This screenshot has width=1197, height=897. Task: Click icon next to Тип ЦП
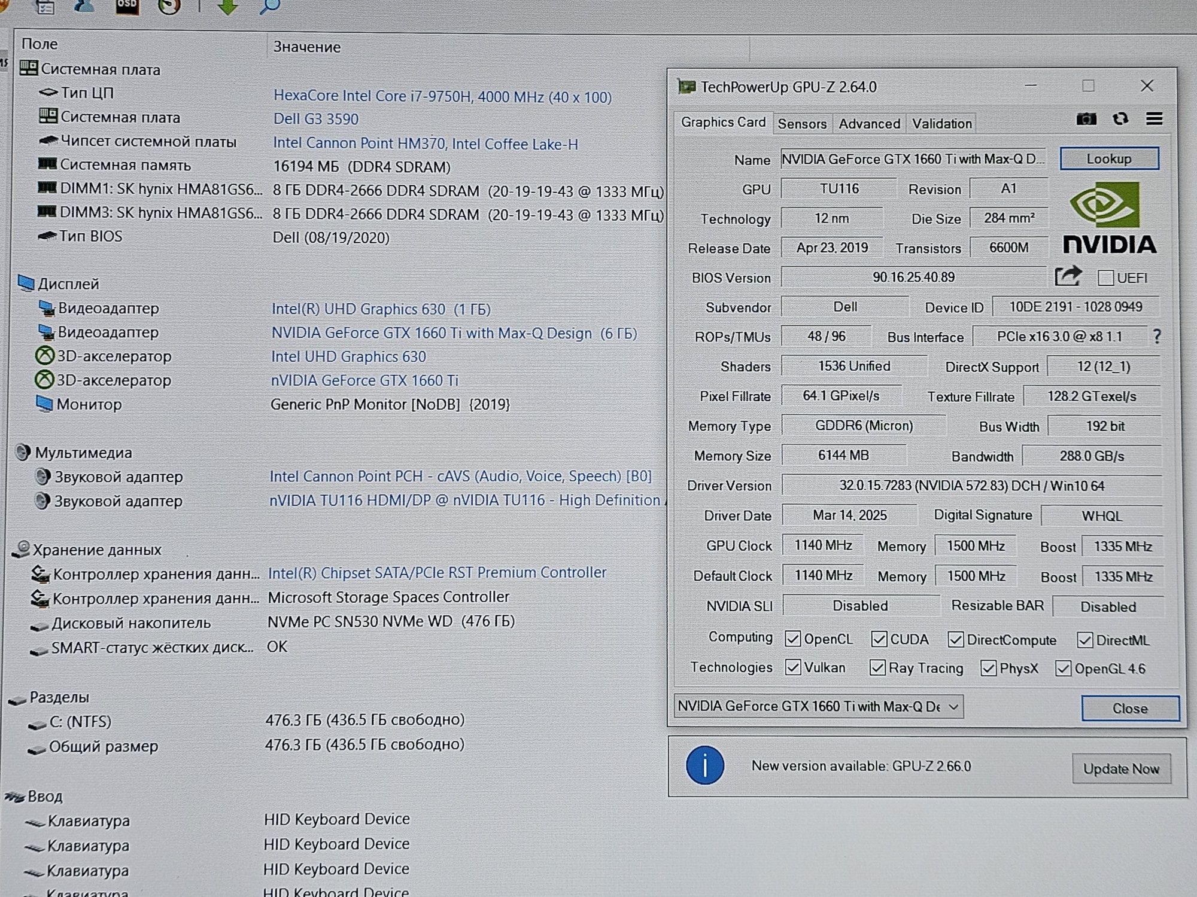(x=48, y=92)
